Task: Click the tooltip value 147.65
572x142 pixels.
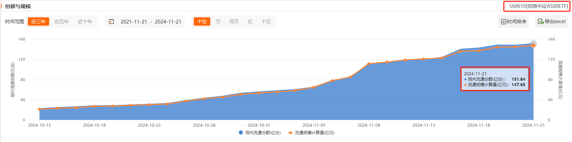Action: click(x=518, y=85)
